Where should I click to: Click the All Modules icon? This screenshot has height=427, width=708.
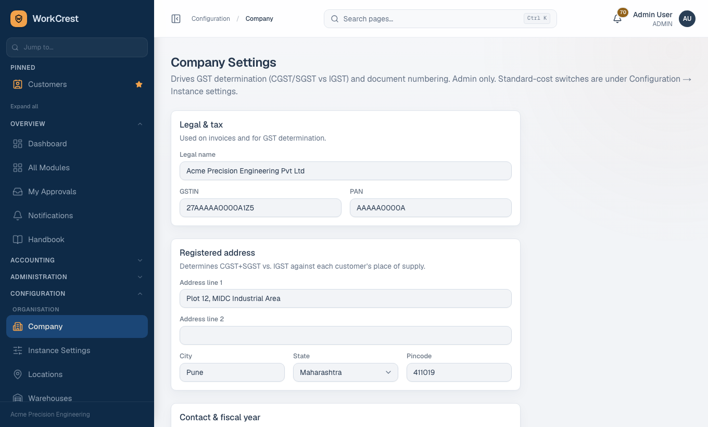point(18,168)
